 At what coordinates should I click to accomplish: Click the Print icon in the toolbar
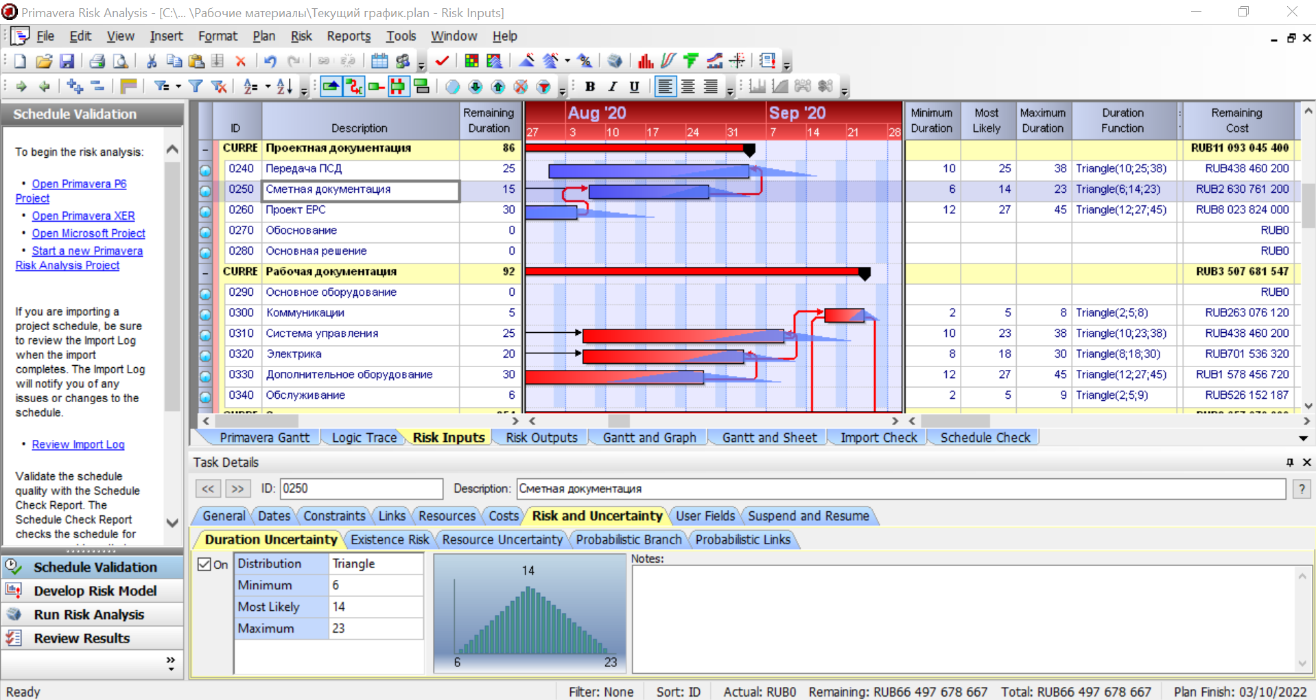pos(97,61)
